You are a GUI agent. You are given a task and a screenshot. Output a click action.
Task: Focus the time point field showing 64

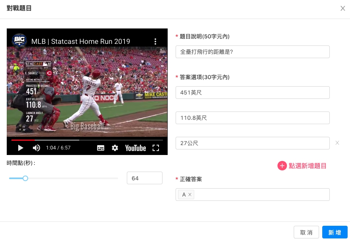click(x=144, y=178)
